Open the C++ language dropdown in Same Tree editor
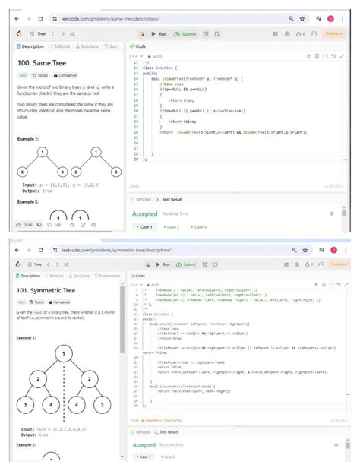 coord(136,56)
